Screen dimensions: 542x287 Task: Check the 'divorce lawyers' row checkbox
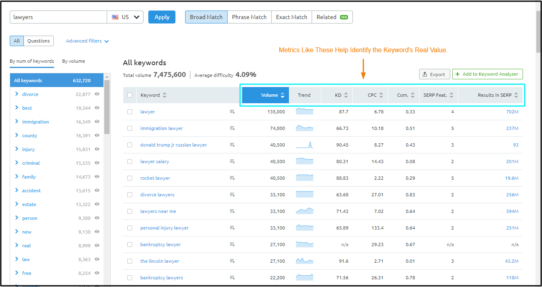130,195
